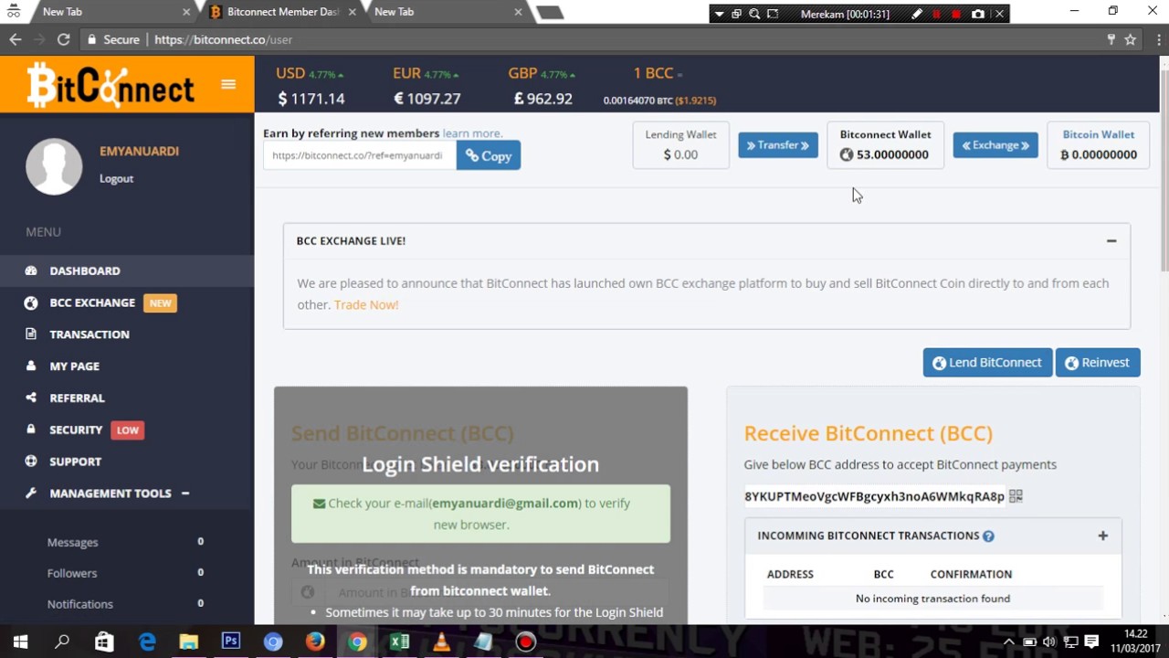Open Notifications under Management Tools

(80, 604)
